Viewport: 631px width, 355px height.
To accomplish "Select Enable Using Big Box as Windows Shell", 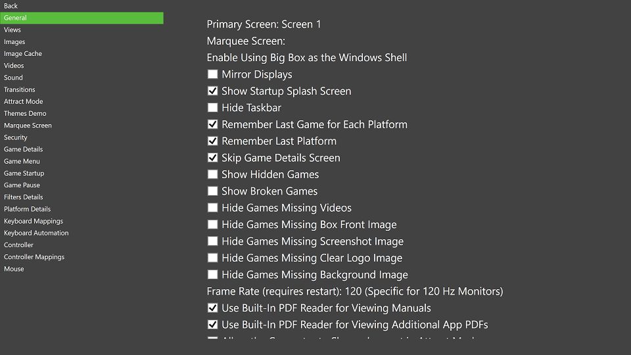I will [x=307, y=58].
